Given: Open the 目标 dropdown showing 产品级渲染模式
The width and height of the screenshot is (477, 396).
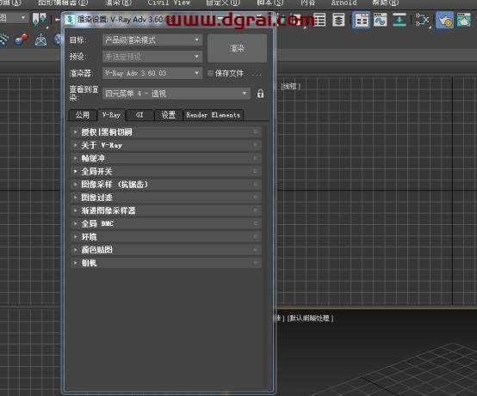Looking at the screenshot, I should click(152, 40).
